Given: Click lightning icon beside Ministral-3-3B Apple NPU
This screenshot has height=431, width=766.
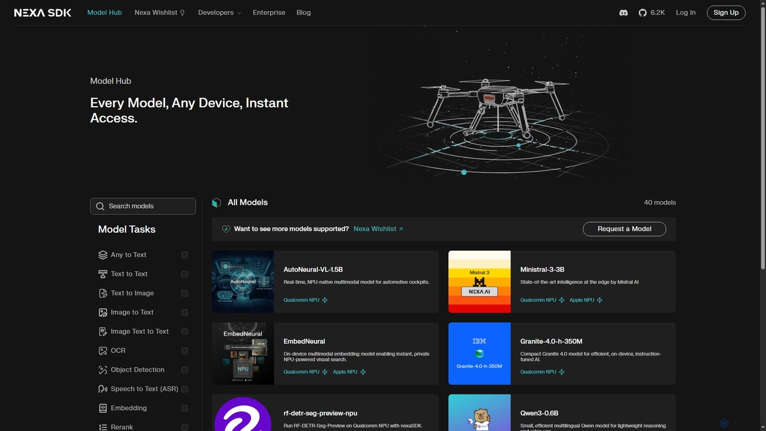Looking at the screenshot, I should pos(600,300).
